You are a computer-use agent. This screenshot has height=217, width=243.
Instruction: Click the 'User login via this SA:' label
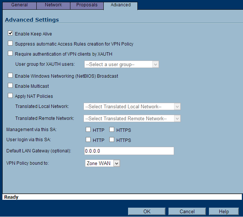click(29, 140)
